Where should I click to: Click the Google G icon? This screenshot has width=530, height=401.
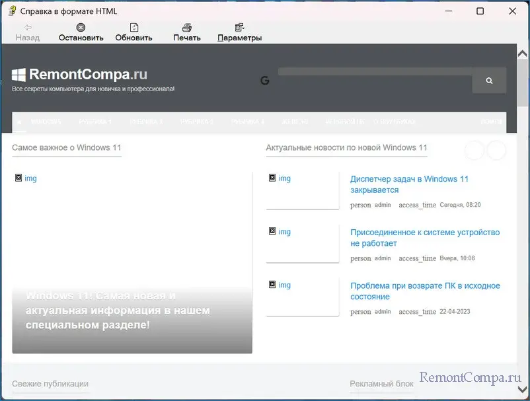[265, 81]
